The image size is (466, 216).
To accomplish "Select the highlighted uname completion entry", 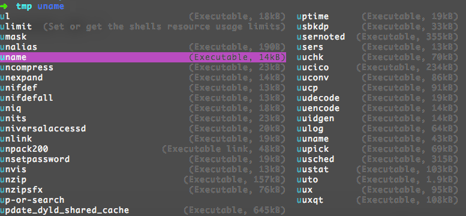I will (143, 57).
